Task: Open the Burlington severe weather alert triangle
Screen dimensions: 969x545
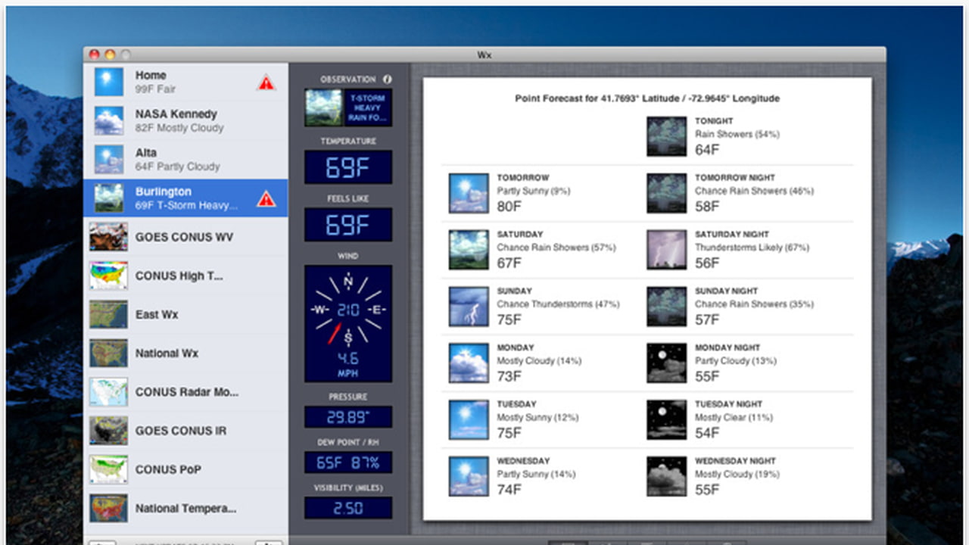Action: click(x=266, y=199)
